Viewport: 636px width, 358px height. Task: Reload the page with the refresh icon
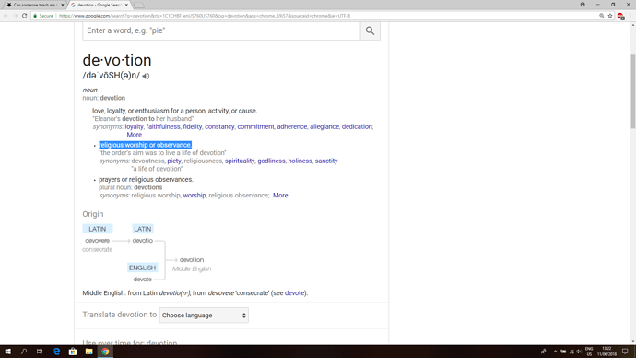[24, 16]
